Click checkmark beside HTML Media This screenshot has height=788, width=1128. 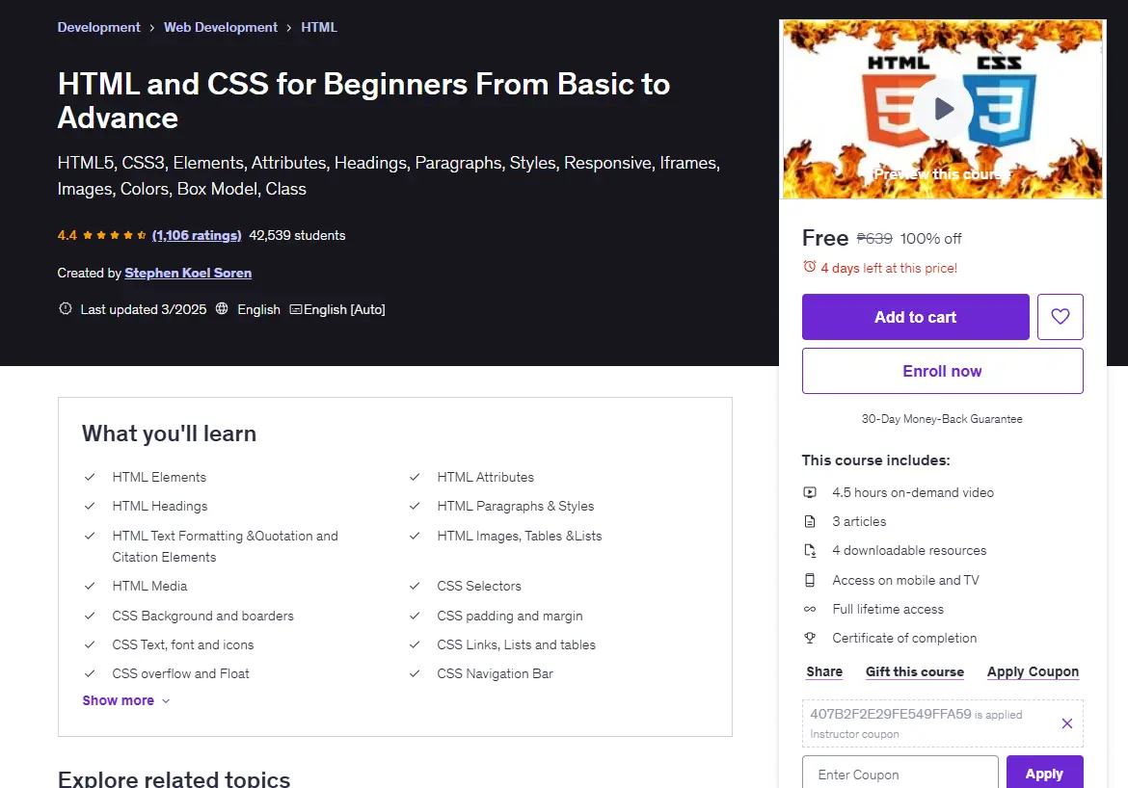point(90,586)
